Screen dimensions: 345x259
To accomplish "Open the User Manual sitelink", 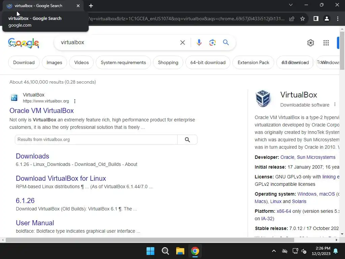I will click(x=35, y=223).
